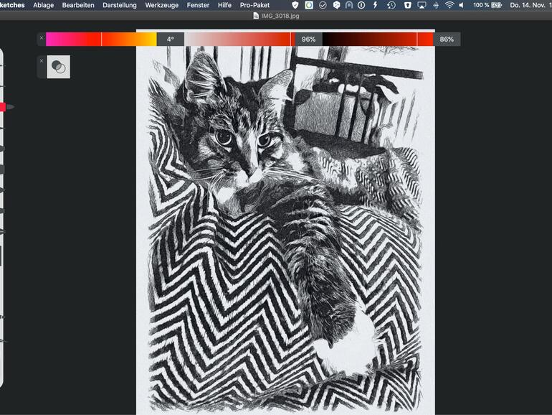Close the blend mode panel
This screenshot has width=552, height=415.
pyautogui.click(x=42, y=60)
